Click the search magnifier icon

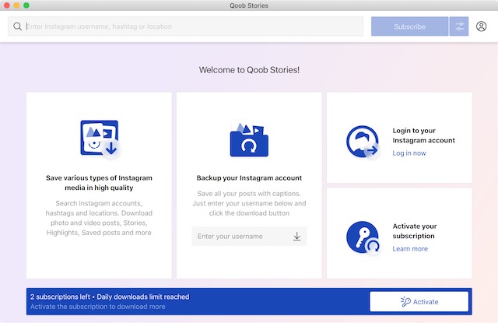(17, 26)
